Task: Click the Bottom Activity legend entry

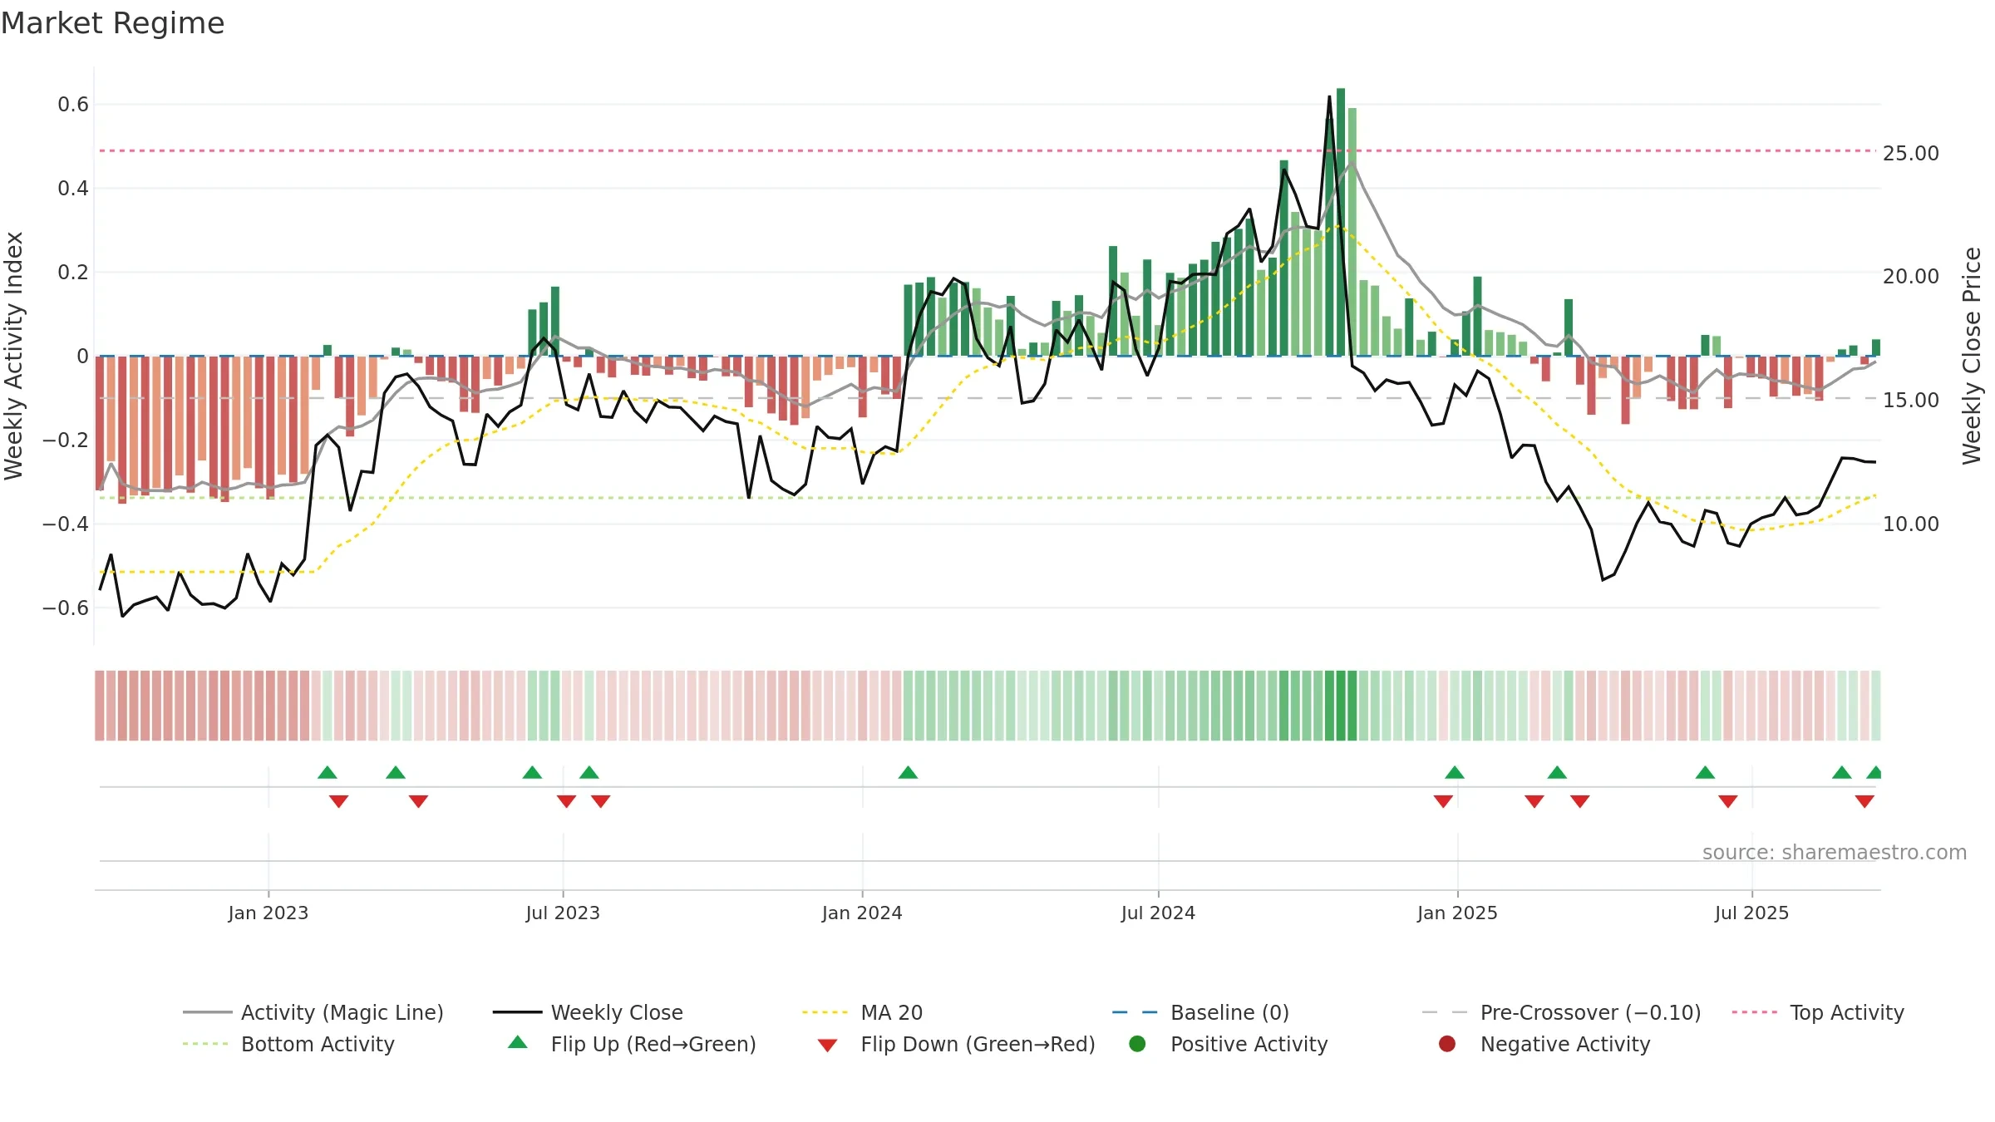Action: [288, 1044]
